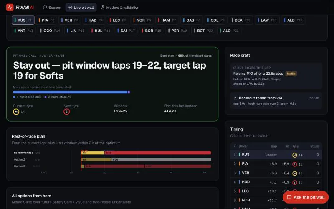Click the Soft tyre icon in PIA timing row
The height and width of the screenshot is (209, 334).
tap(295, 164)
